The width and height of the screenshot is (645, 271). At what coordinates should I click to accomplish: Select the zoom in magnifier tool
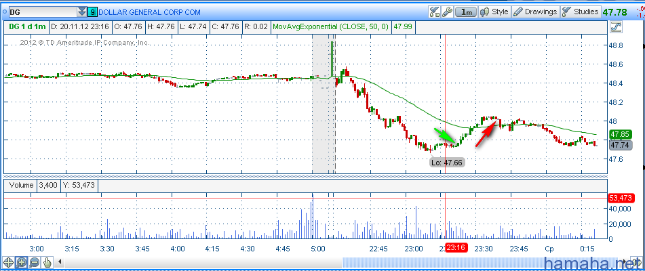tap(22, 262)
